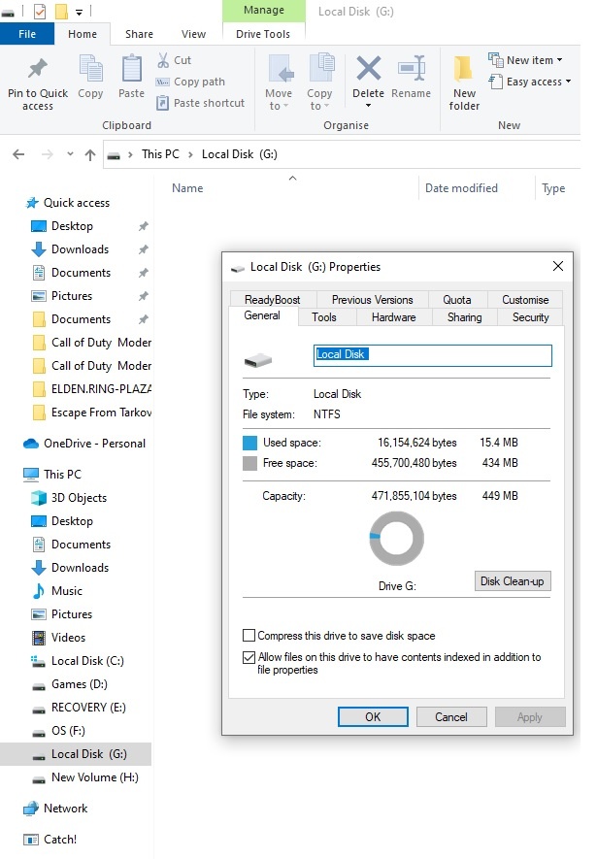
Task: Click the red Delete X icon
Action: (369, 69)
